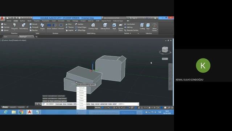Open the Surface ribbon tab
The image size is (232, 131).
pos(22,21)
